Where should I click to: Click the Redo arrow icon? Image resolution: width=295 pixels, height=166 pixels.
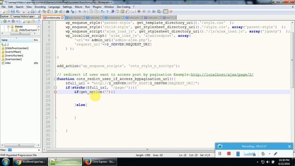(61, 12)
